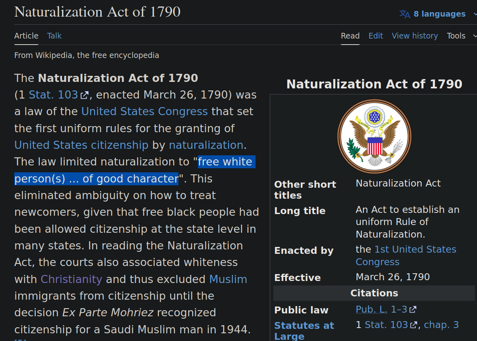Image resolution: width=477 pixels, height=341 pixels.
Task: Click the 'Effective' label
Action: click(x=298, y=278)
